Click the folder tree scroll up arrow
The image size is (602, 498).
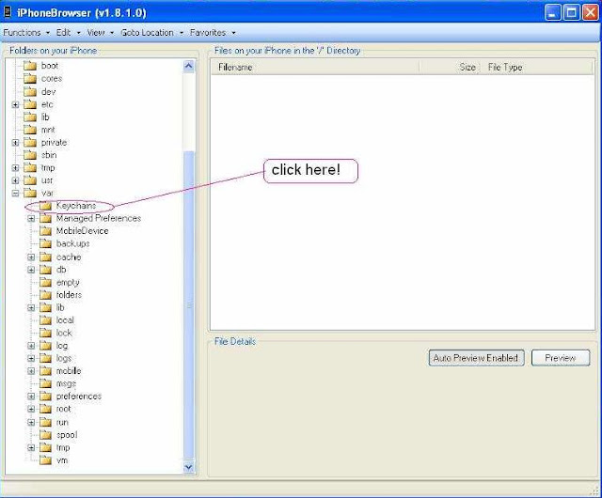point(188,67)
